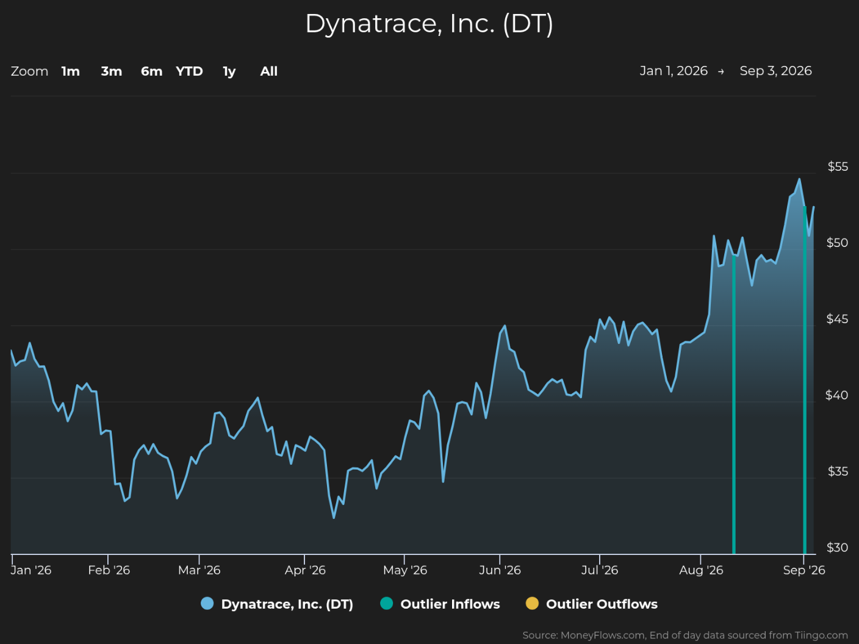This screenshot has height=644, width=859.
Task: Toggle Outlier Outflows legend item
Action: coord(592,604)
